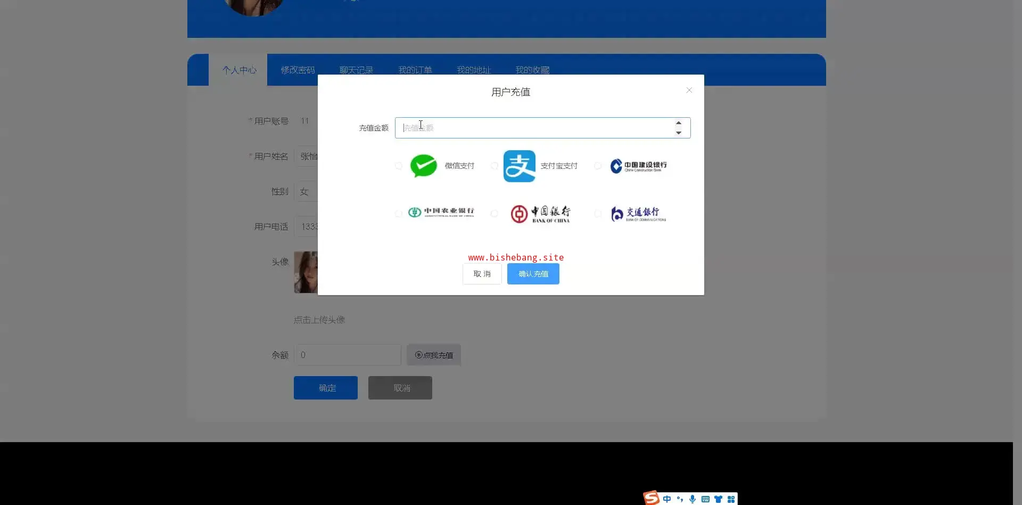
Task: Select the 支付宝支付 radio button
Action: coord(494,166)
